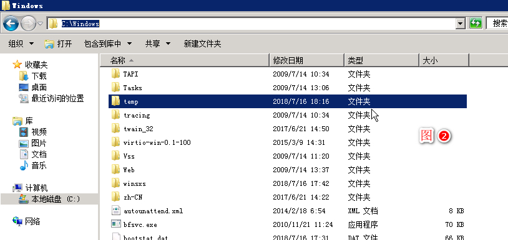Expand the address bar history dropdown
Screen dimensions: 508x240
460,24
